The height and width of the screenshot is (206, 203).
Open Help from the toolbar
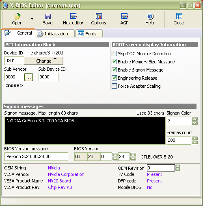pos(150,19)
